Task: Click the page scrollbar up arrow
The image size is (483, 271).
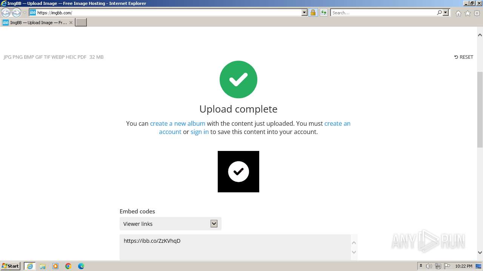Action: click(480, 35)
